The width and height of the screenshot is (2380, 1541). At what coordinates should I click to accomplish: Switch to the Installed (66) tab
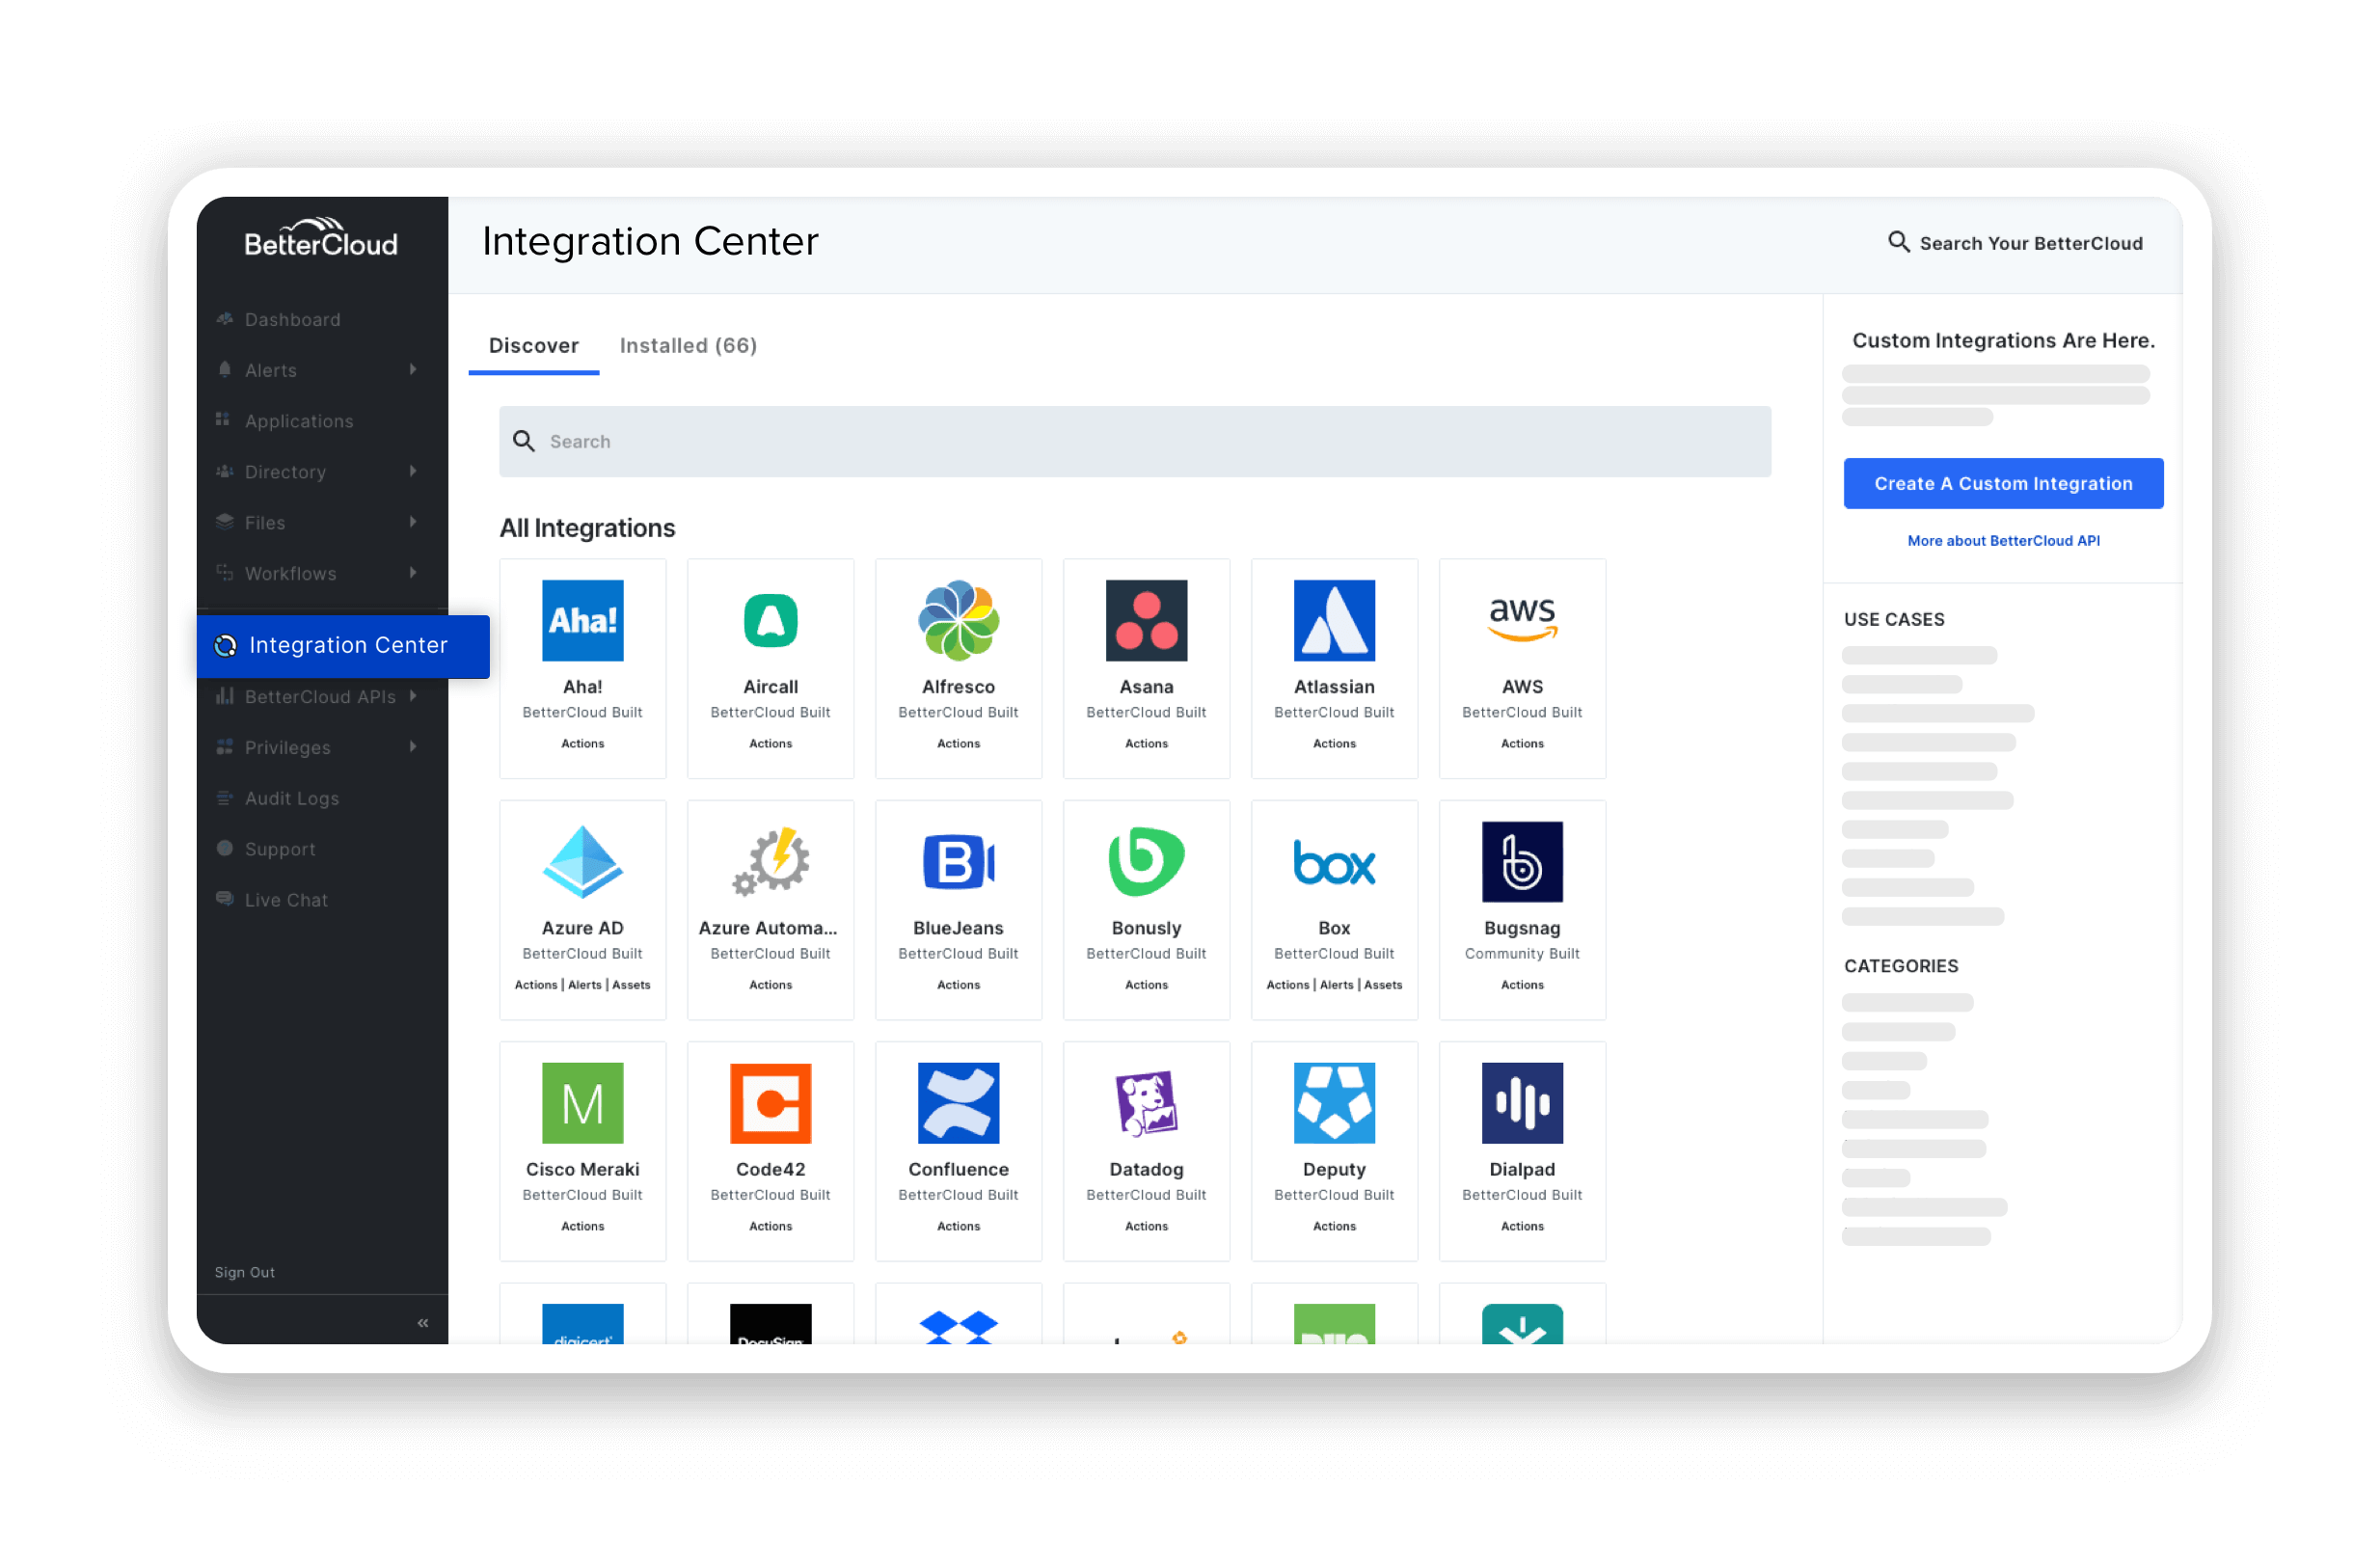tap(688, 345)
